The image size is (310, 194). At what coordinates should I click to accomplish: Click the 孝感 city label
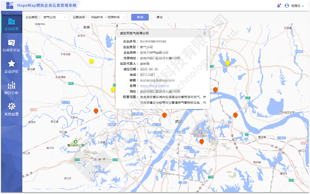tap(86, 27)
